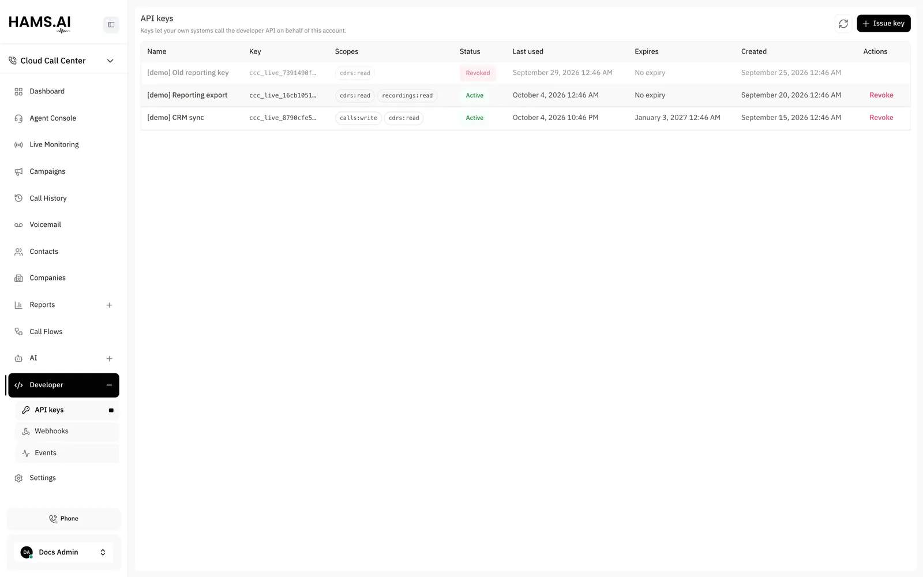923x577 pixels.
Task: Click the Agent Console headset icon
Action: point(18,118)
